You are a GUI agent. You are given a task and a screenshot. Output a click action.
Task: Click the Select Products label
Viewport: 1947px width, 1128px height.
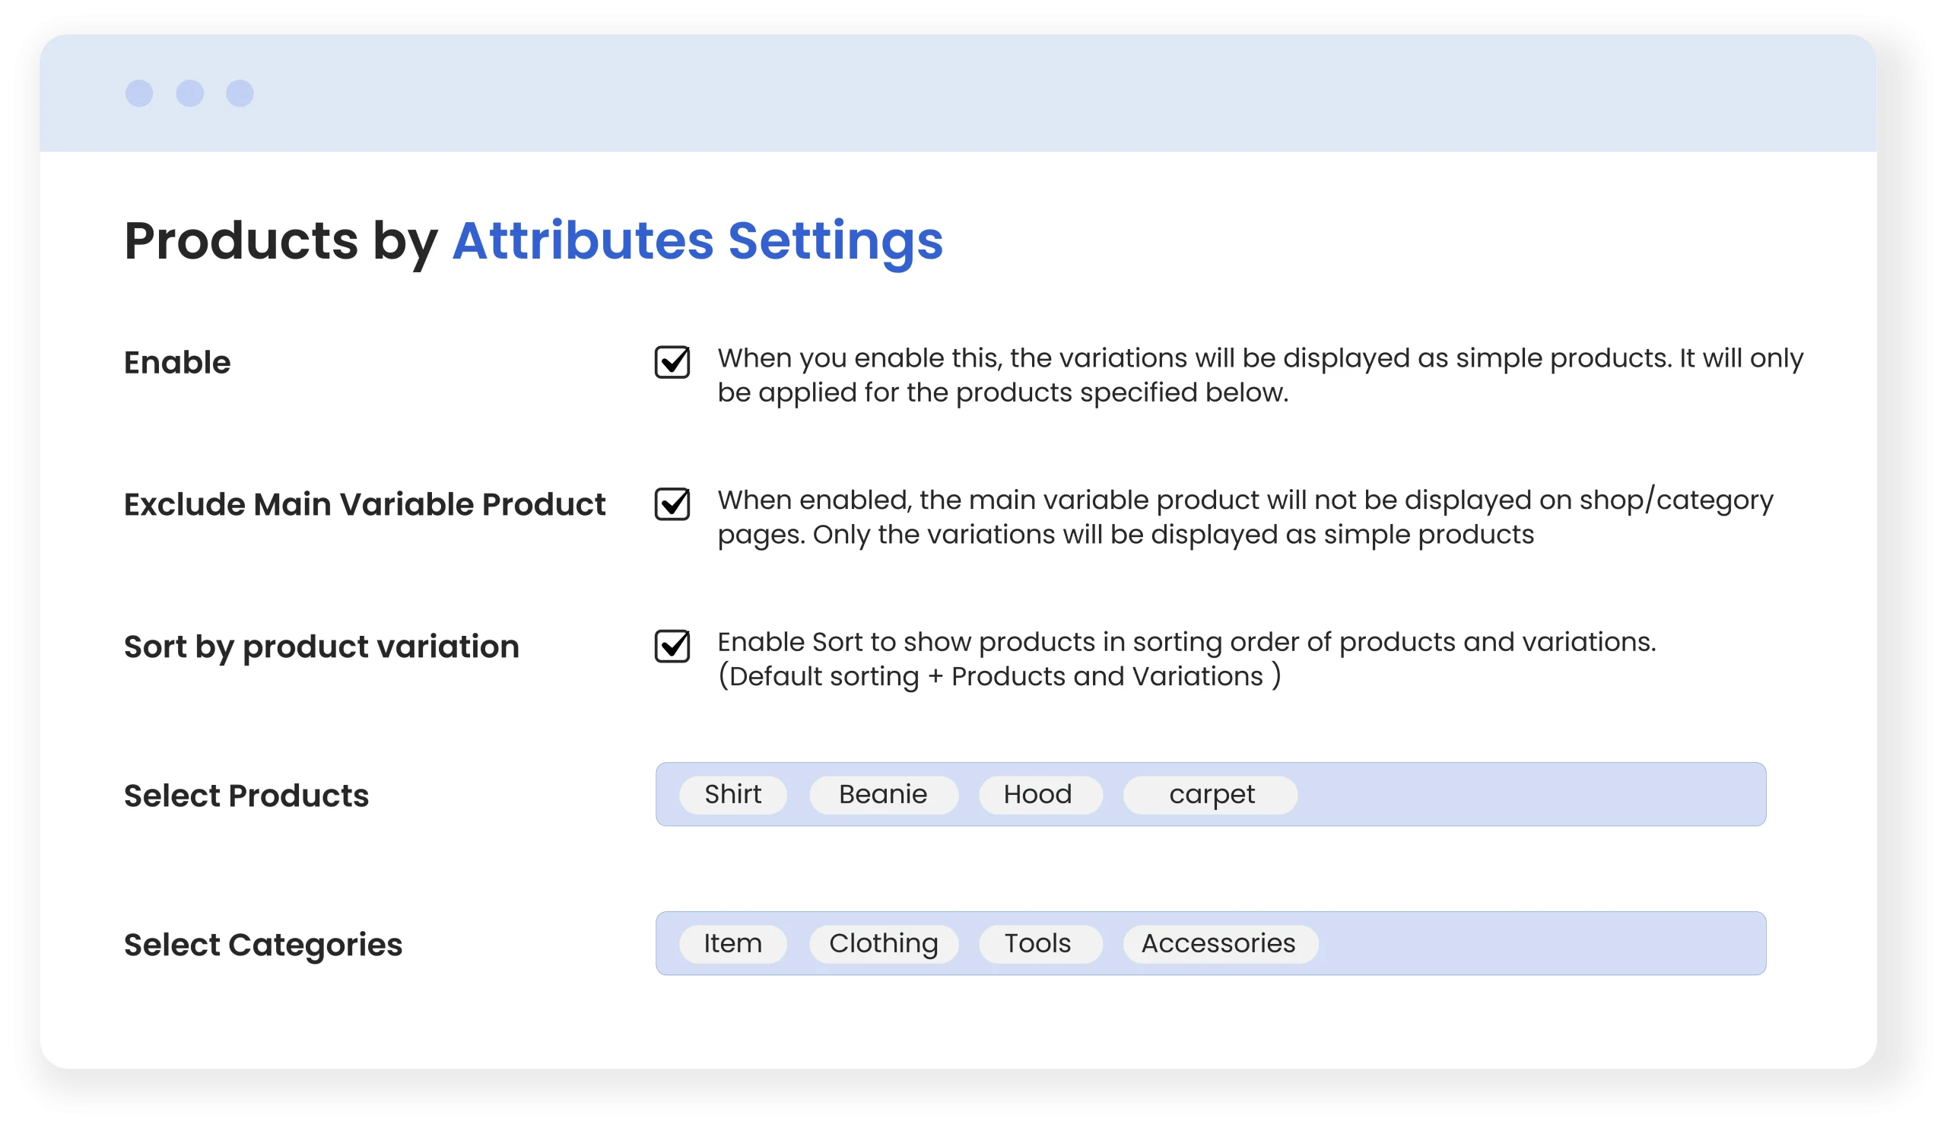pyautogui.click(x=246, y=796)
